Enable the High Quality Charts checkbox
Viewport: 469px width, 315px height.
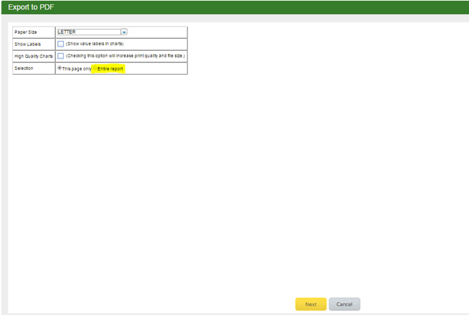coord(60,56)
